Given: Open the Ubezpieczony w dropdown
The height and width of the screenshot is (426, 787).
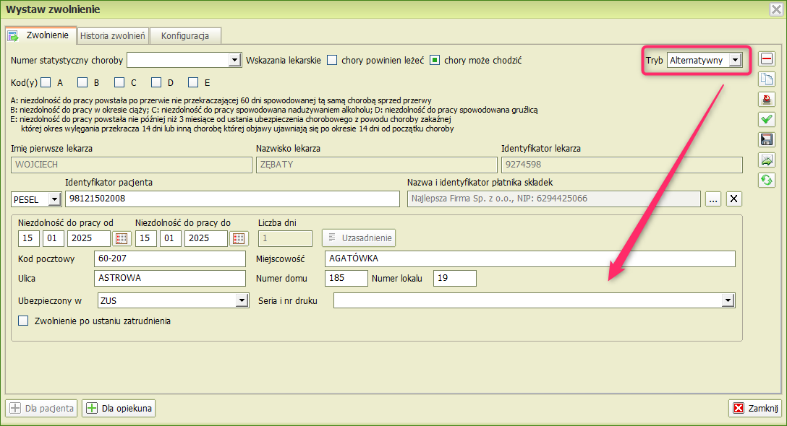Looking at the screenshot, I should pyautogui.click(x=241, y=300).
